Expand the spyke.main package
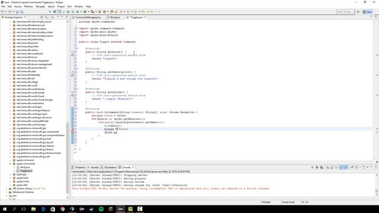Screen dimensions: 379x213 (x=11, y=178)
